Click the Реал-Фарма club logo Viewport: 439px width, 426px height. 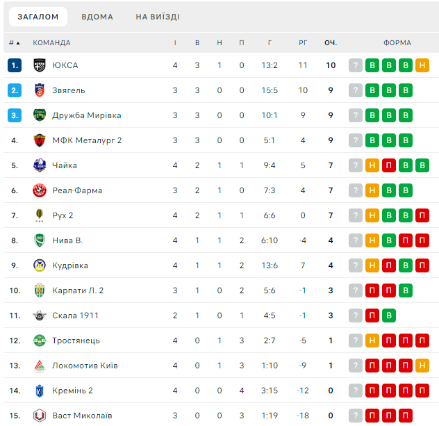tap(39, 190)
